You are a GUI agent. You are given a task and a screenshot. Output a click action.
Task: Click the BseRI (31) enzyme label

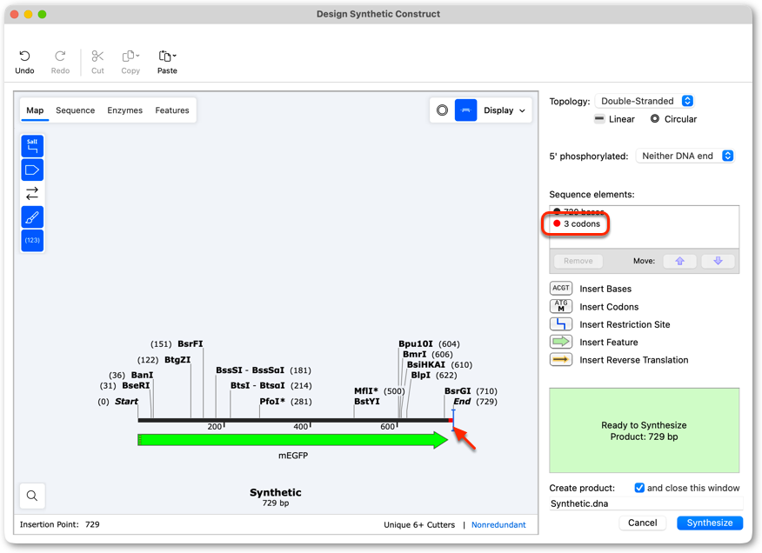coord(124,386)
